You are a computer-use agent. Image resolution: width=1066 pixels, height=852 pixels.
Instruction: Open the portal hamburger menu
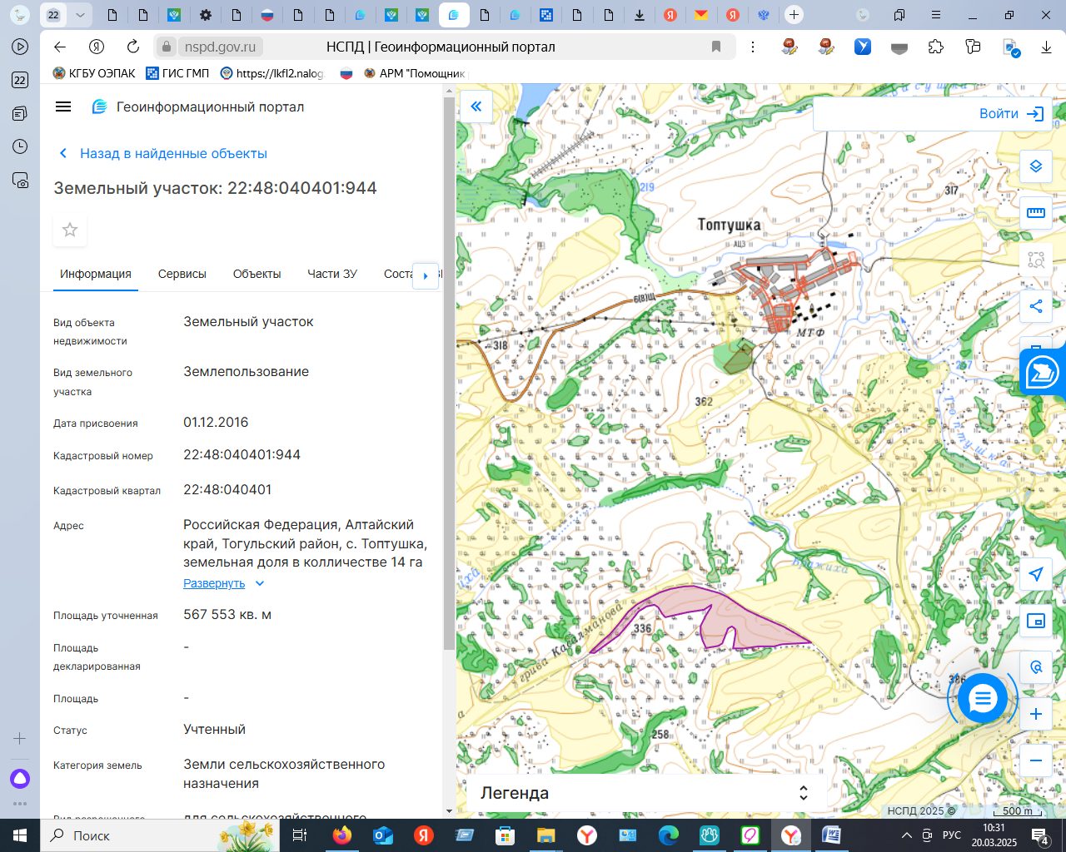62,106
